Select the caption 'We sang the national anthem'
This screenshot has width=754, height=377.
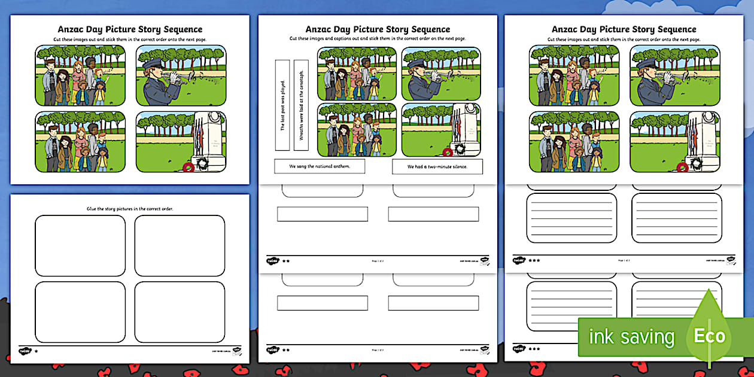[x=319, y=166]
